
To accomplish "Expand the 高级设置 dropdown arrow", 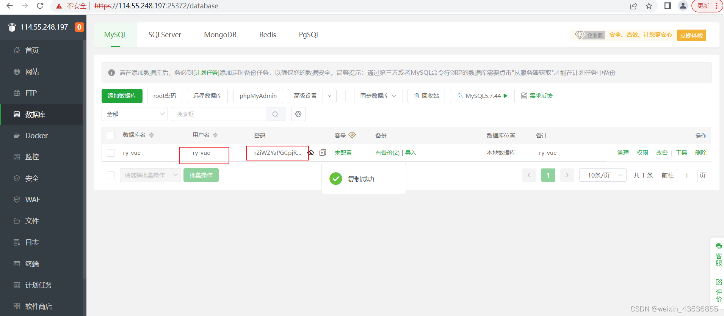I will click(329, 96).
